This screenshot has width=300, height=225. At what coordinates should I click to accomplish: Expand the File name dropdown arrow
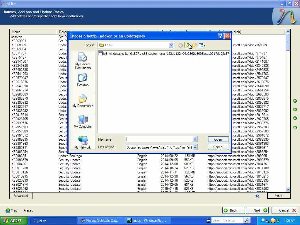click(195, 139)
